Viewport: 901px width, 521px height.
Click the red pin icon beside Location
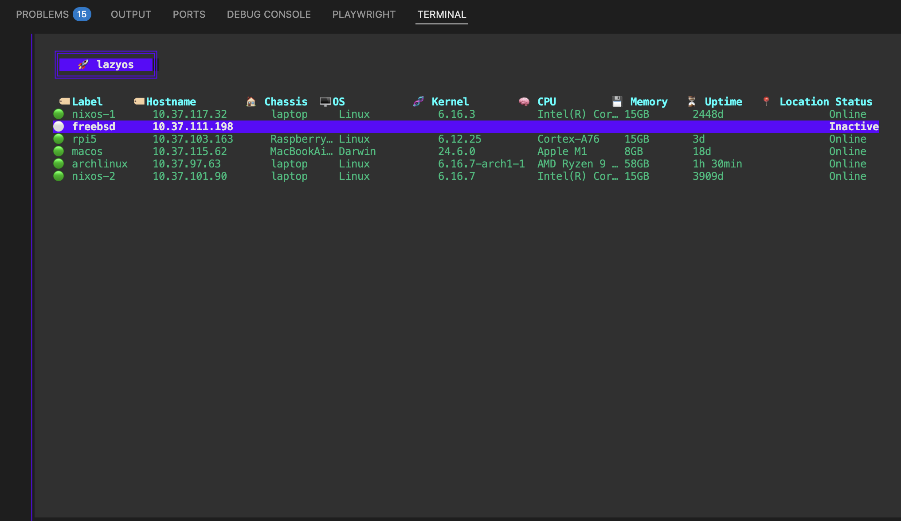(x=766, y=101)
